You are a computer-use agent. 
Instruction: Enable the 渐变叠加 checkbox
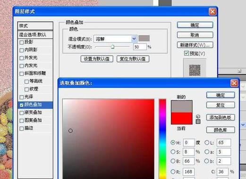[x=22, y=113]
